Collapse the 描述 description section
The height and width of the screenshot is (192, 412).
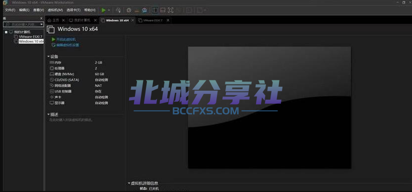point(48,114)
